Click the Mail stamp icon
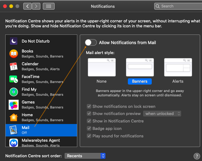The image size is (202, 161). point(14,130)
